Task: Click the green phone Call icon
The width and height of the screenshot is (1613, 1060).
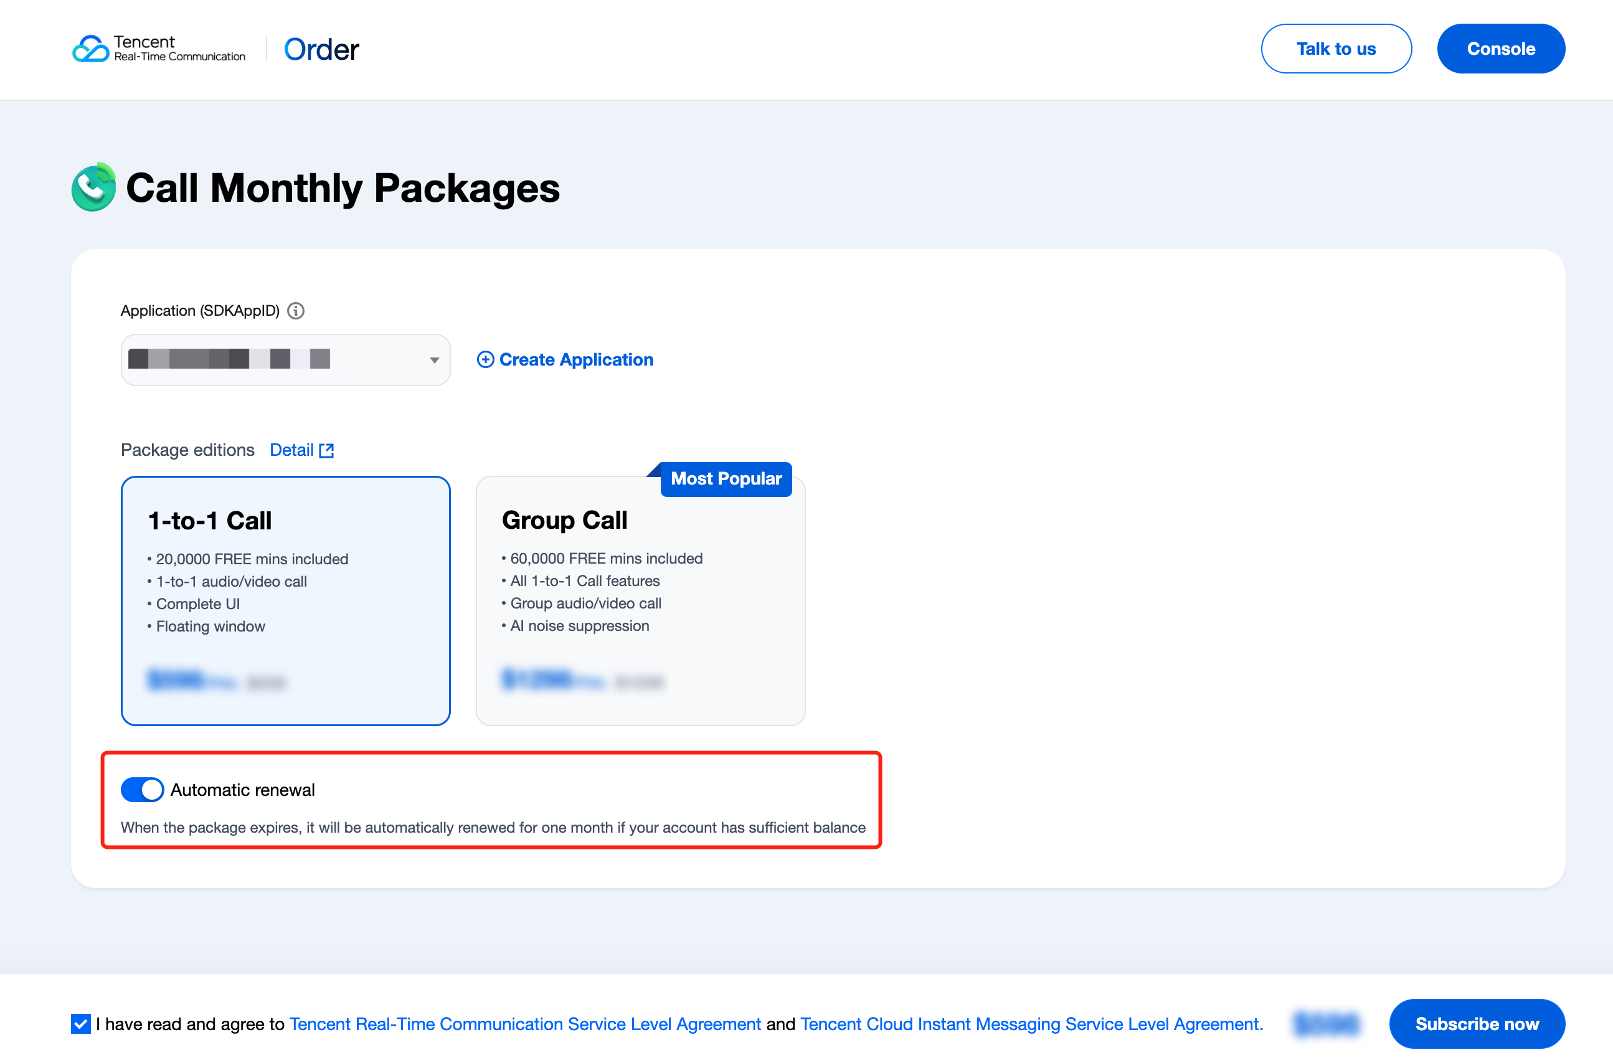Action: [93, 187]
